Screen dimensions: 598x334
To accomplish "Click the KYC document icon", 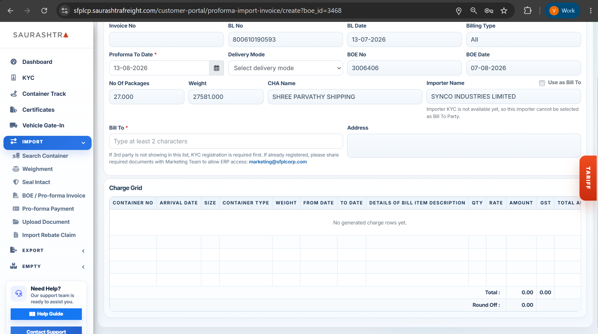I will click(13, 78).
